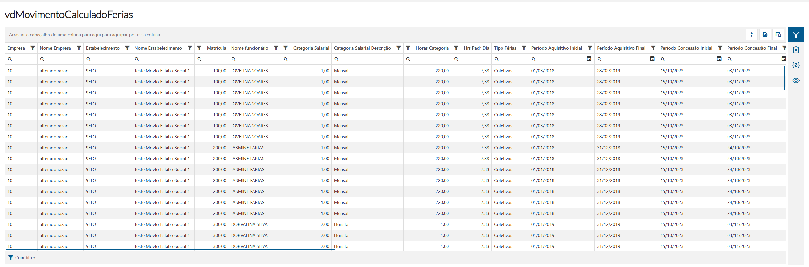Image resolution: width=809 pixels, height=267 pixels.
Task: Open the calendar picker for Período Concessão Inicial
Action: [x=719, y=59]
